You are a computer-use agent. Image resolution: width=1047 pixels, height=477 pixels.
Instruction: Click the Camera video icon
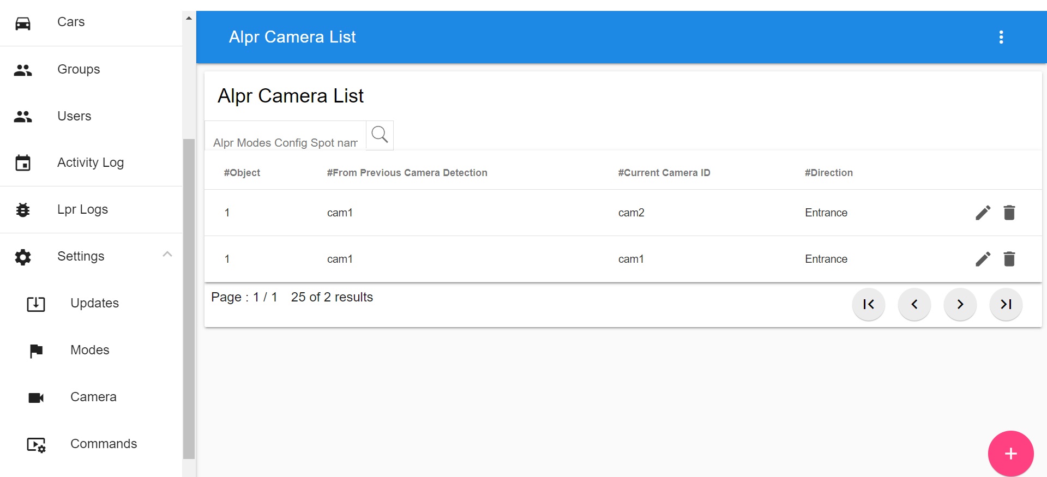[x=36, y=397]
